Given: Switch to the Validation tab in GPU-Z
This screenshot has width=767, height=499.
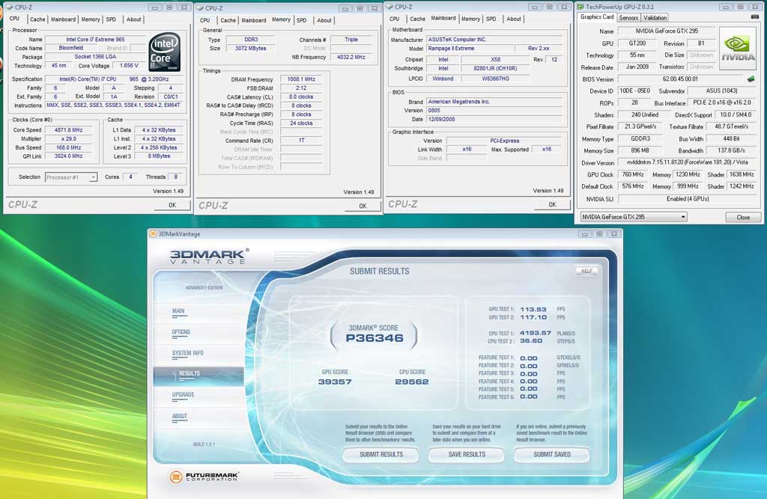Looking at the screenshot, I should (x=655, y=18).
